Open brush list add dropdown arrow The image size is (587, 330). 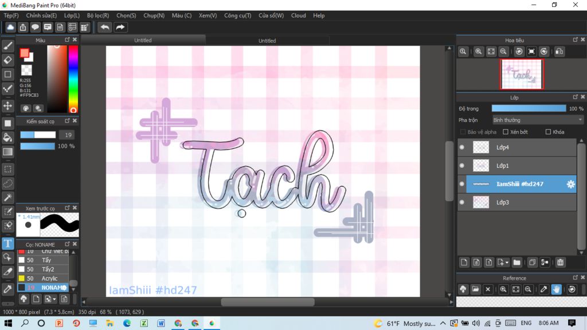tap(54, 299)
